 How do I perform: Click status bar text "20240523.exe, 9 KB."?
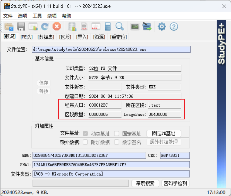point(25,192)
